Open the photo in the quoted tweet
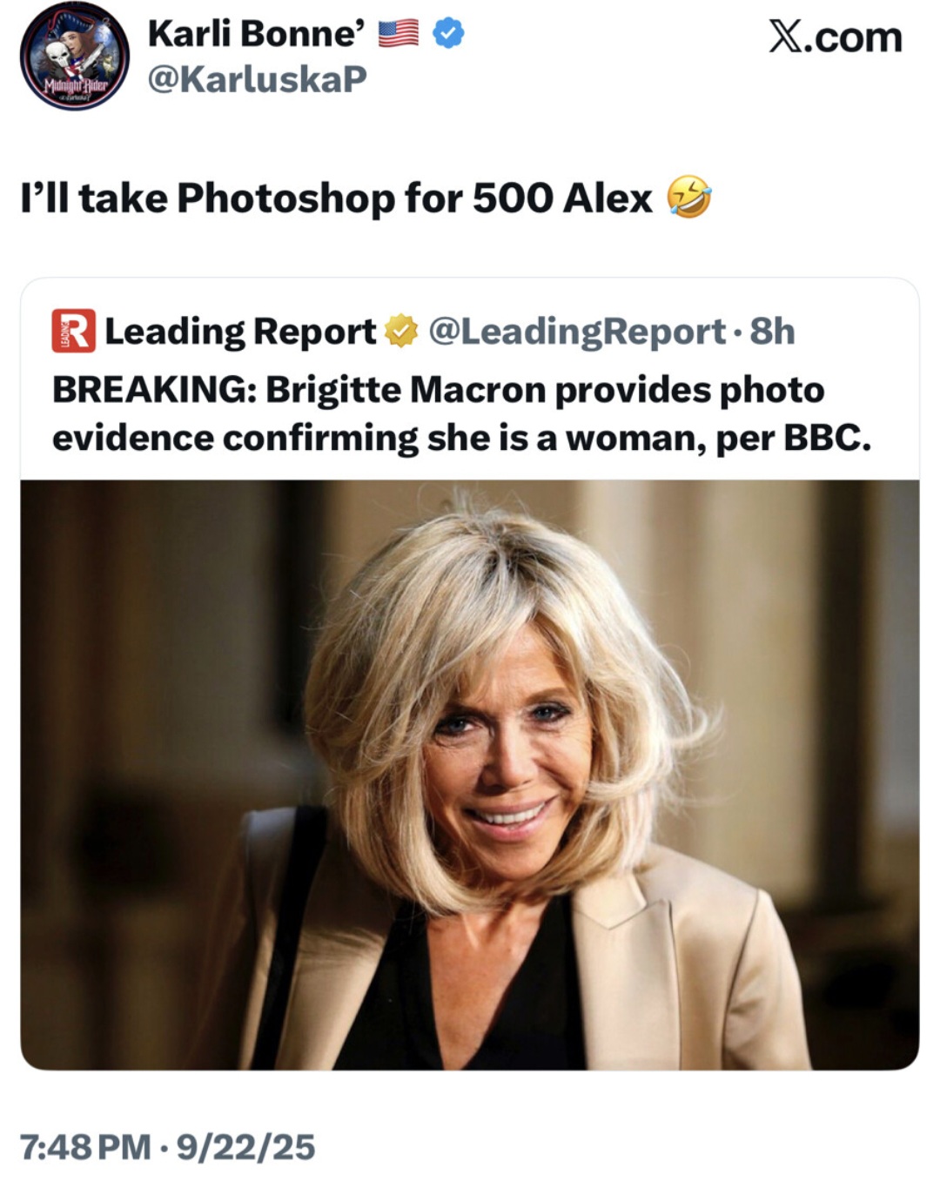Viewport: 940px width, 1188px height. click(470, 775)
